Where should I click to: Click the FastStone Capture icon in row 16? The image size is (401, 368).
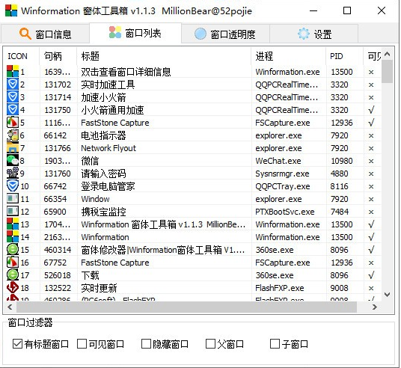pos(13,262)
